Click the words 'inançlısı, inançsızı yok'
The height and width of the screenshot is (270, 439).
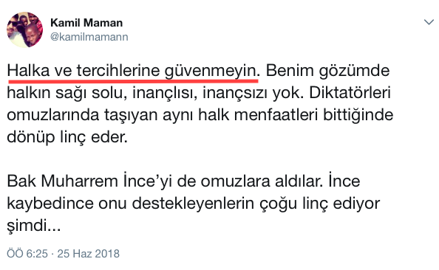218,93
